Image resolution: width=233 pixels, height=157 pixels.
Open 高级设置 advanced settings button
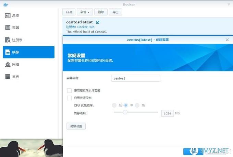pos(76,126)
